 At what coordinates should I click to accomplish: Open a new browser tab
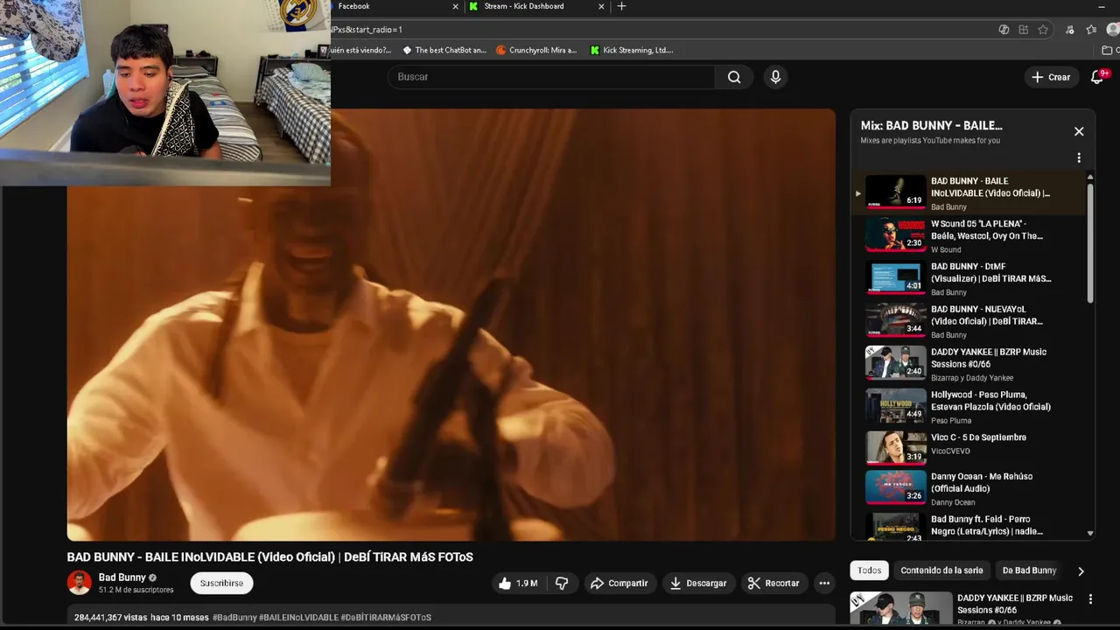click(x=621, y=6)
